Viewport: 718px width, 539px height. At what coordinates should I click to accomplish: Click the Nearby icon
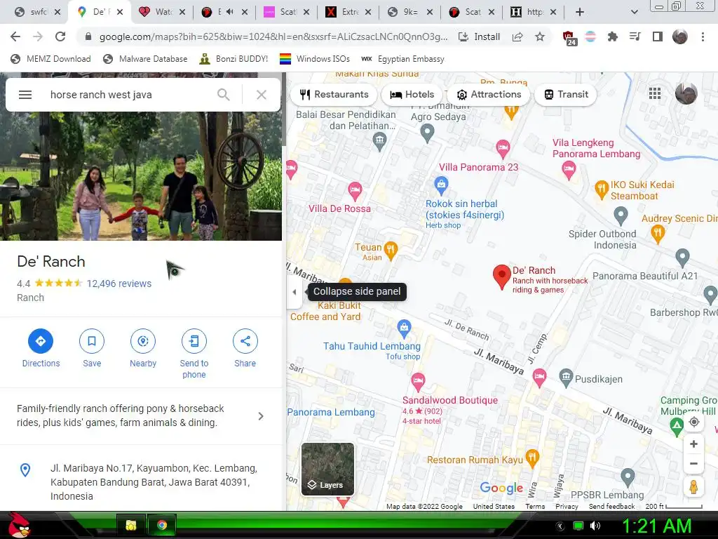[x=143, y=341]
